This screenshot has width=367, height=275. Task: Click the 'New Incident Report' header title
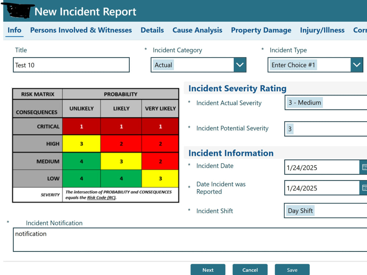pos(86,11)
